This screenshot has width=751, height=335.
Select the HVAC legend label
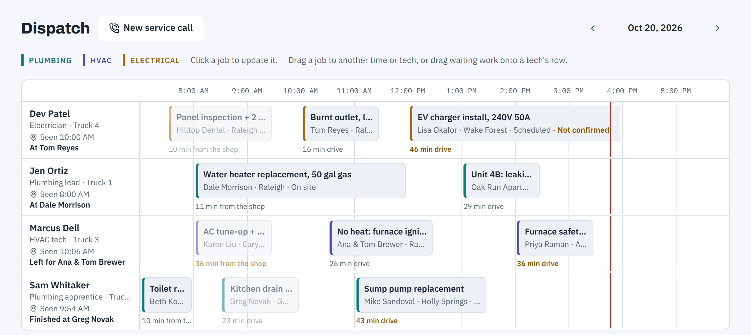(x=101, y=60)
